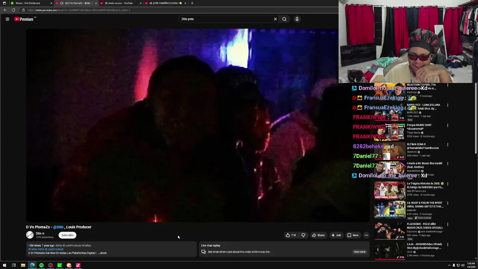The height and width of the screenshot is (269, 478).
Task: Like the video with the thumbs up button
Action: point(291,235)
